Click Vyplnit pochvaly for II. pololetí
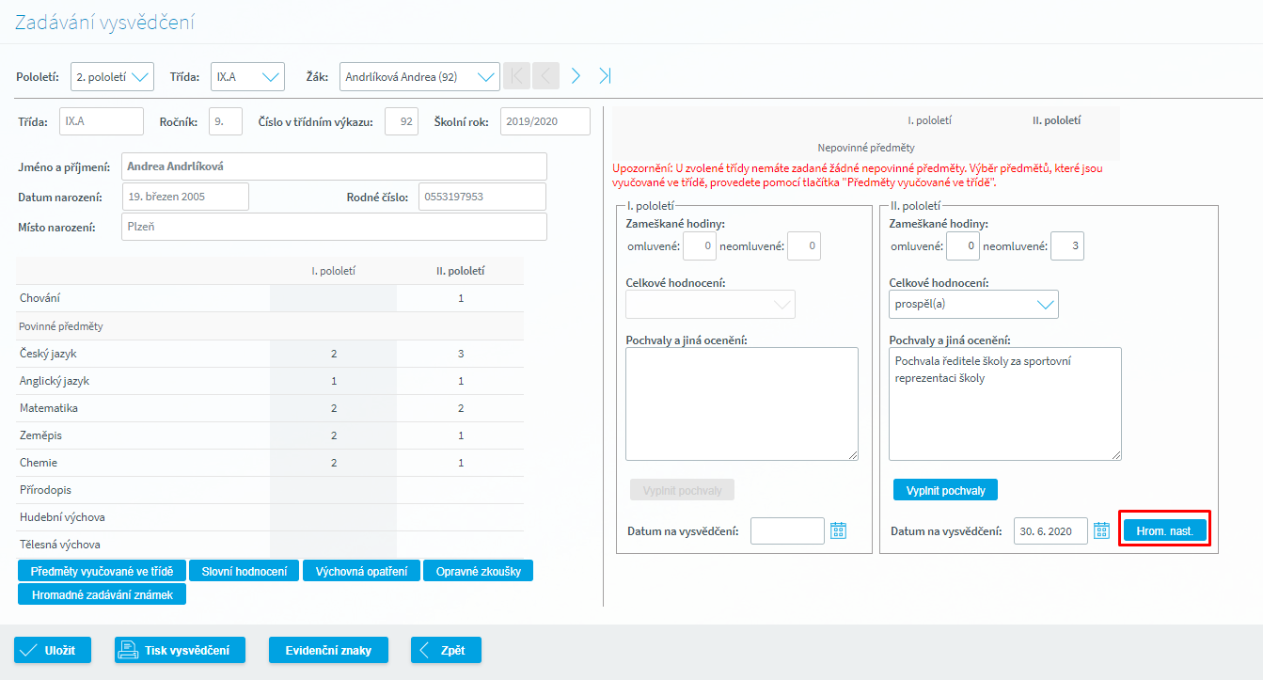Viewport: 1263px width, 680px height. (x=945, y=490)
